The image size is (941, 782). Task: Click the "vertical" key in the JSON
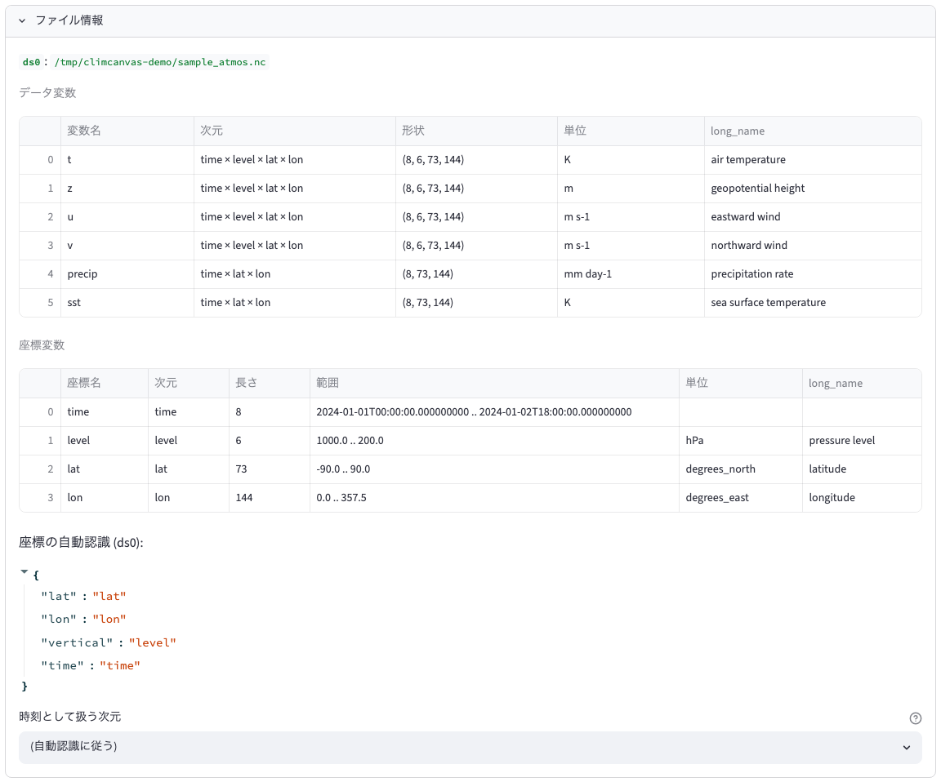point(77,643)
